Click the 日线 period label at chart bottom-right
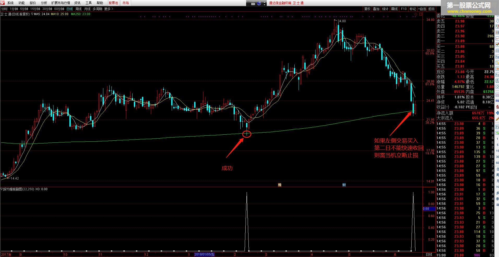Viewport: 499px width, 257px height. click(429, 254)
